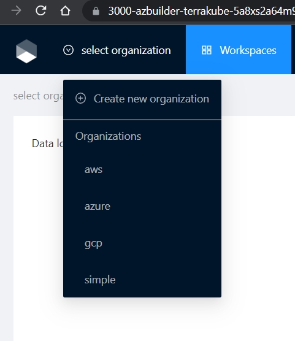Screen dimensions: 295x341
Task: Reload the page with the refresh icon
Action: coord(41,10)
